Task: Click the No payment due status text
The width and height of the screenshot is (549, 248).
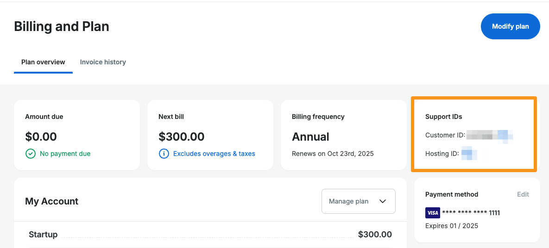Action: [65, 154]
